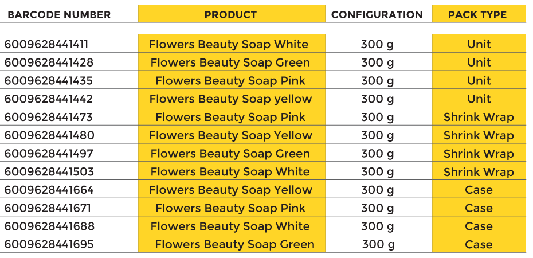Image resolution: width=533 pixels, height=258 pixels.
Task: Click Case cell for barcode 6009628441695
Action: click(x=479, y=245)
